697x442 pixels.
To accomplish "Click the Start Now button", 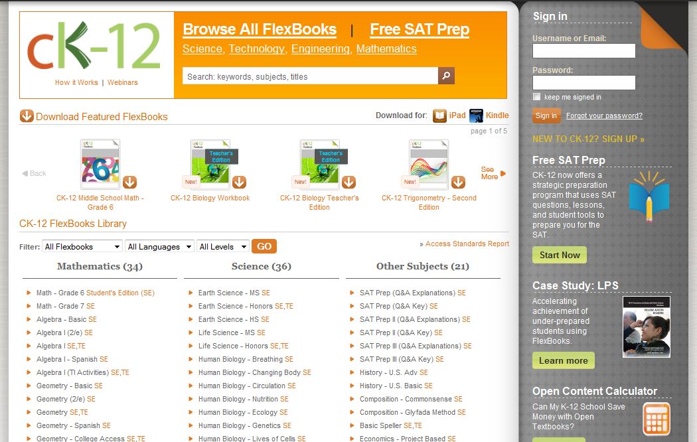I will [560, 255].
